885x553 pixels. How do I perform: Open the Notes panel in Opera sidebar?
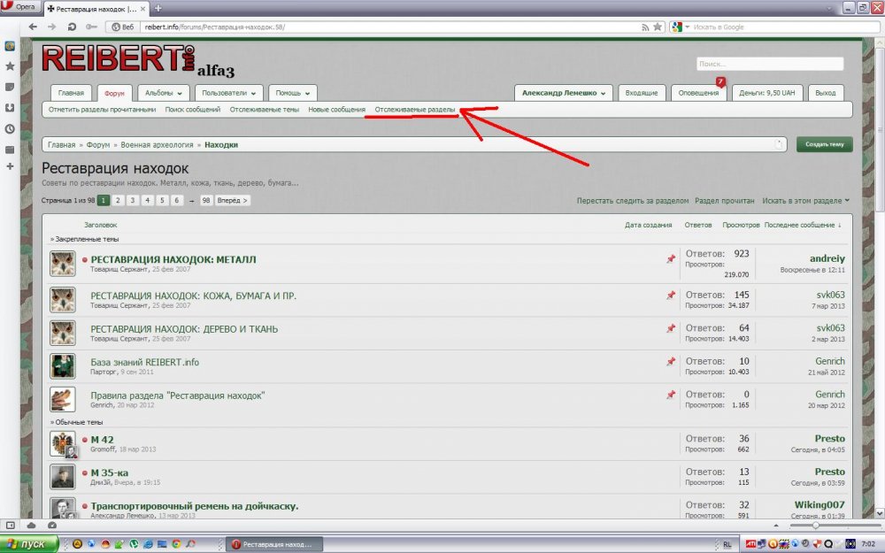click(10, 87)
